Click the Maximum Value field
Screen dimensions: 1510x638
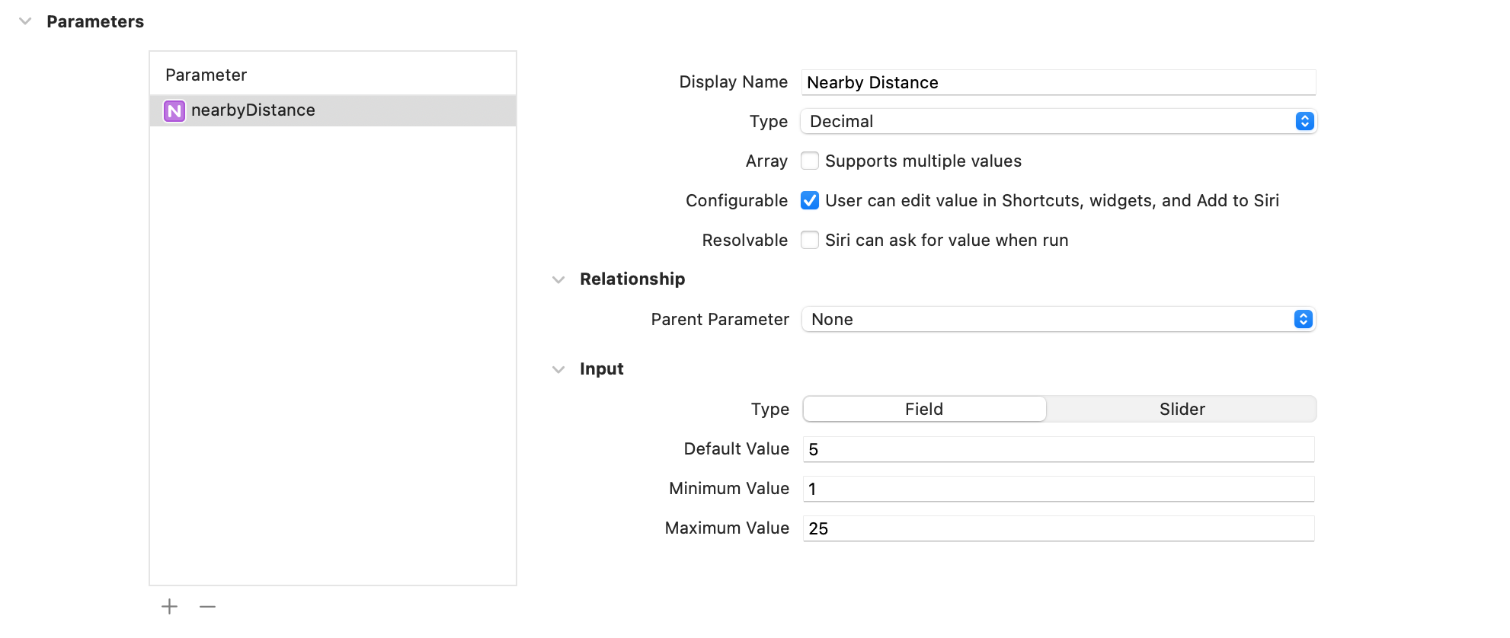[x=1057, y=528]
